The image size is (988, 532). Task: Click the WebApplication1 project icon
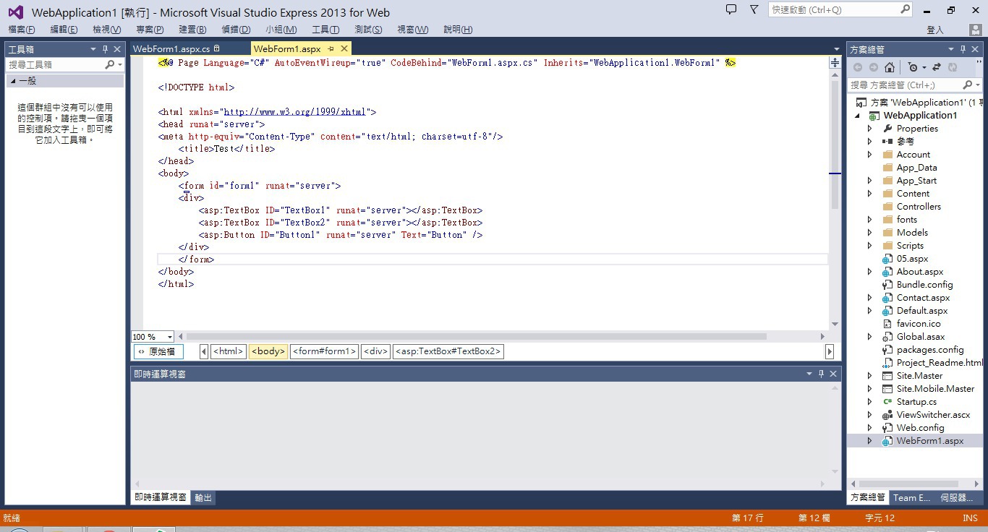coord(874,116)
